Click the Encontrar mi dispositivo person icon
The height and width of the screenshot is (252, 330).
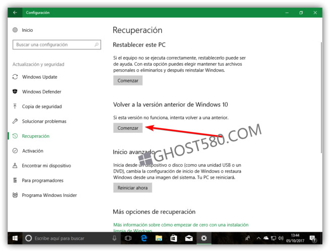point(15,166)
